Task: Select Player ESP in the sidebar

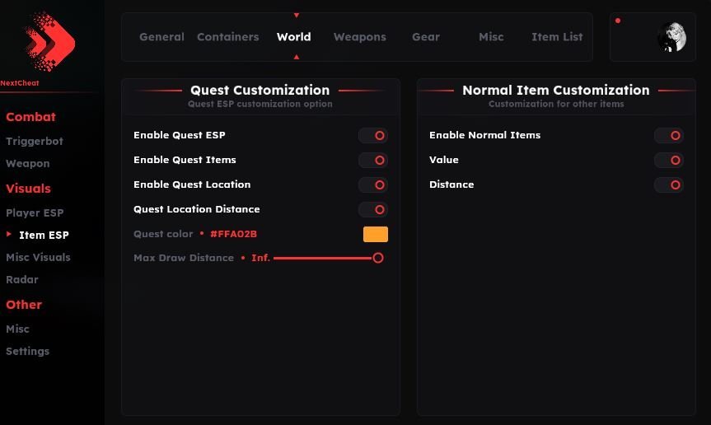Action: (x=35, y=212)
